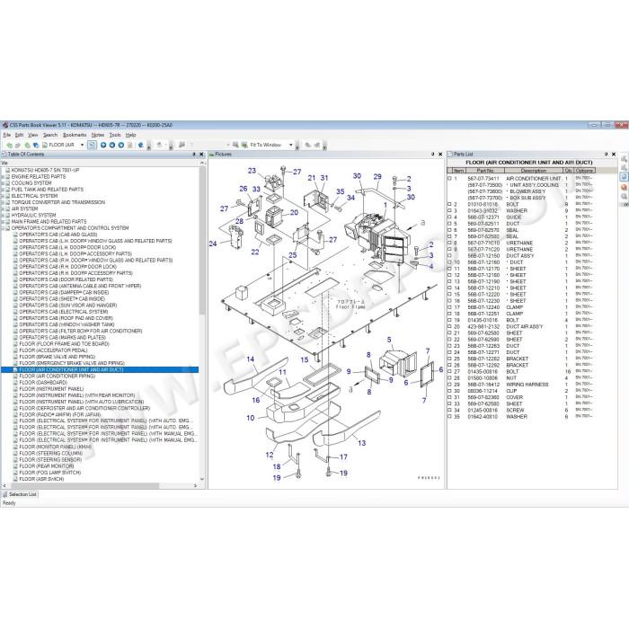Check the box for item 20 DUCT AIR ASS'Y
629x629 pixels.
[449, 326]
